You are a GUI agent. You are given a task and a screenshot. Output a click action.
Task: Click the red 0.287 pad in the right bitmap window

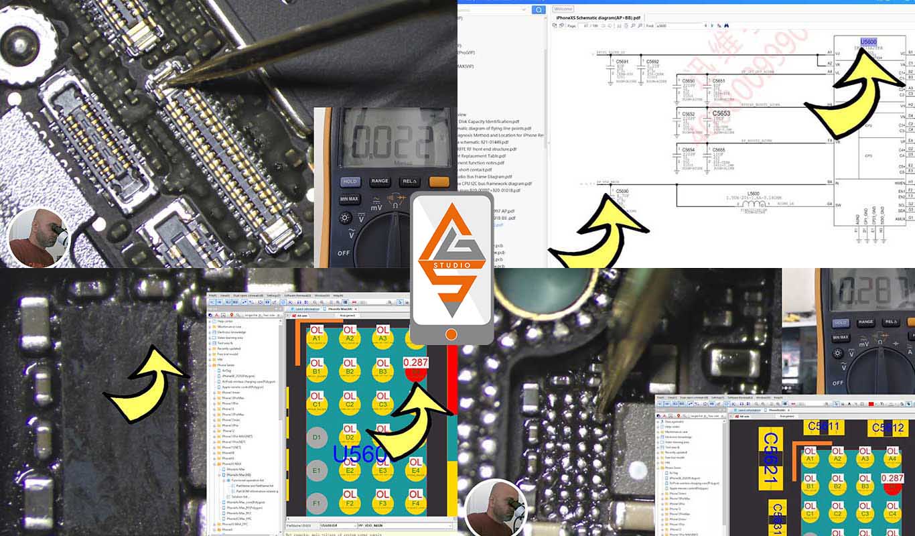tap(892, 487)
